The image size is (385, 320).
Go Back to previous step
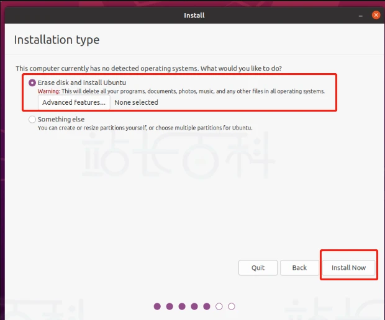point(299,267)
